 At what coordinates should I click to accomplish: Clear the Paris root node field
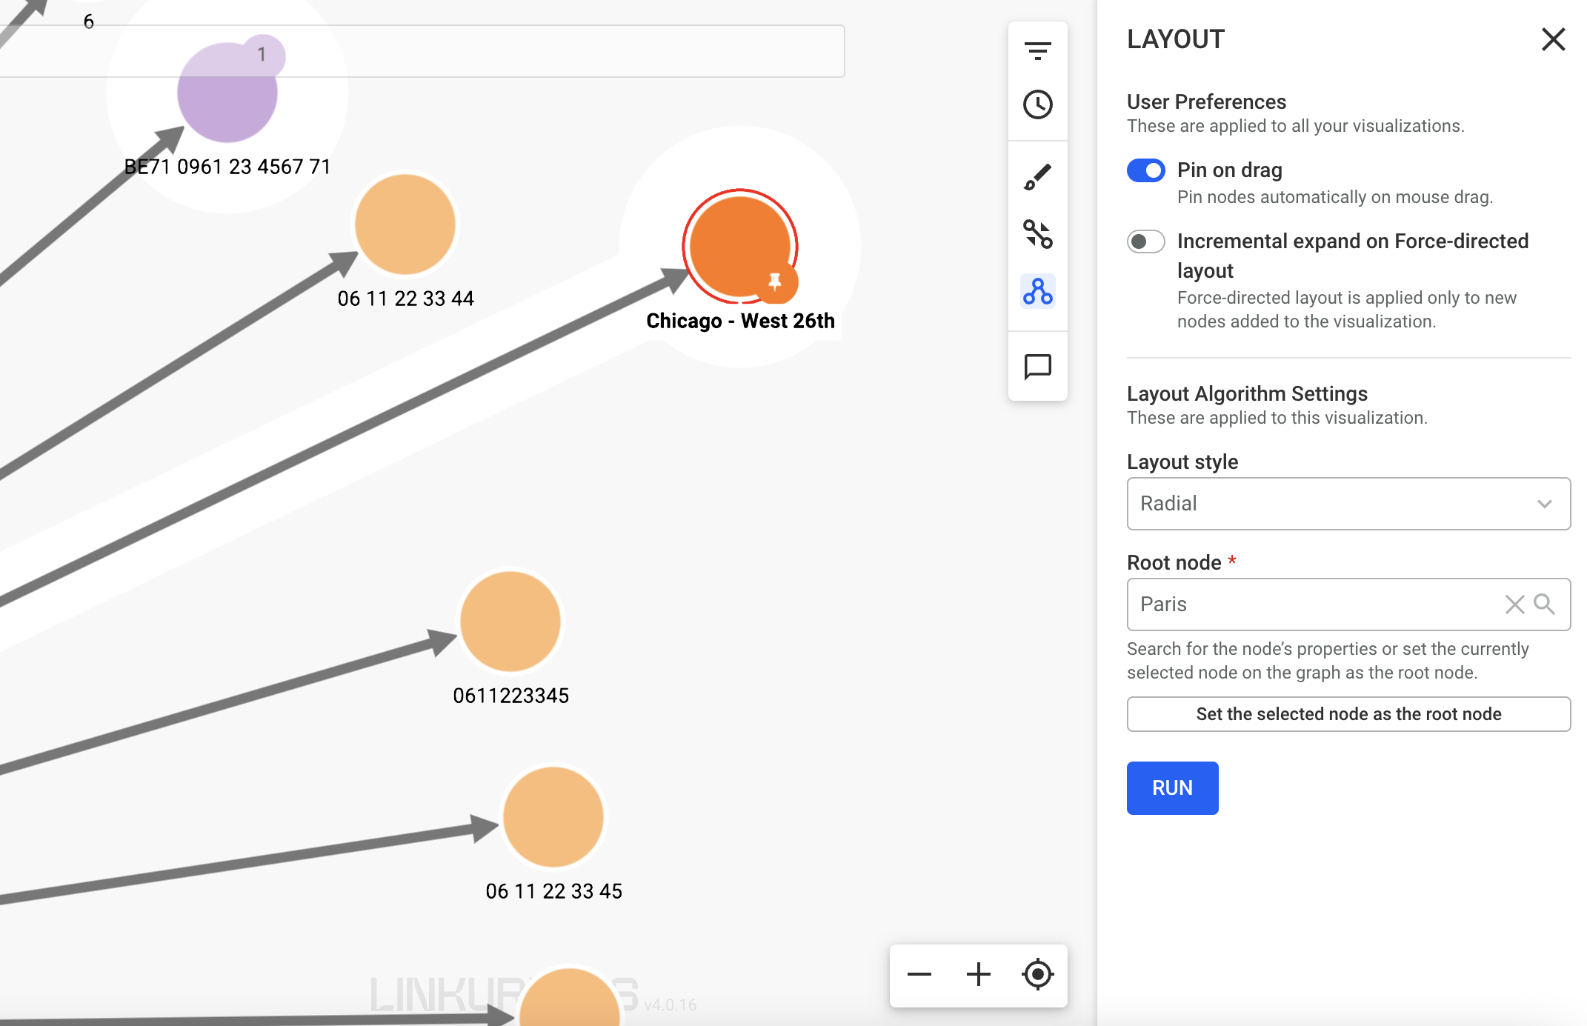pos(1514,604)
